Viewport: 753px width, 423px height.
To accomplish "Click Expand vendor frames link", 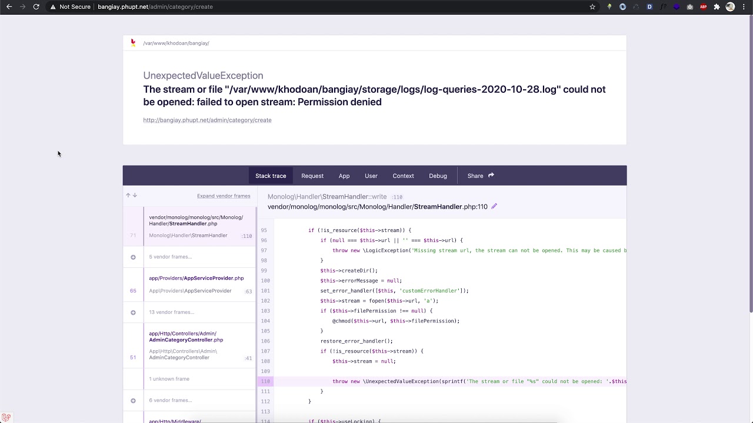I will [224, 196].
